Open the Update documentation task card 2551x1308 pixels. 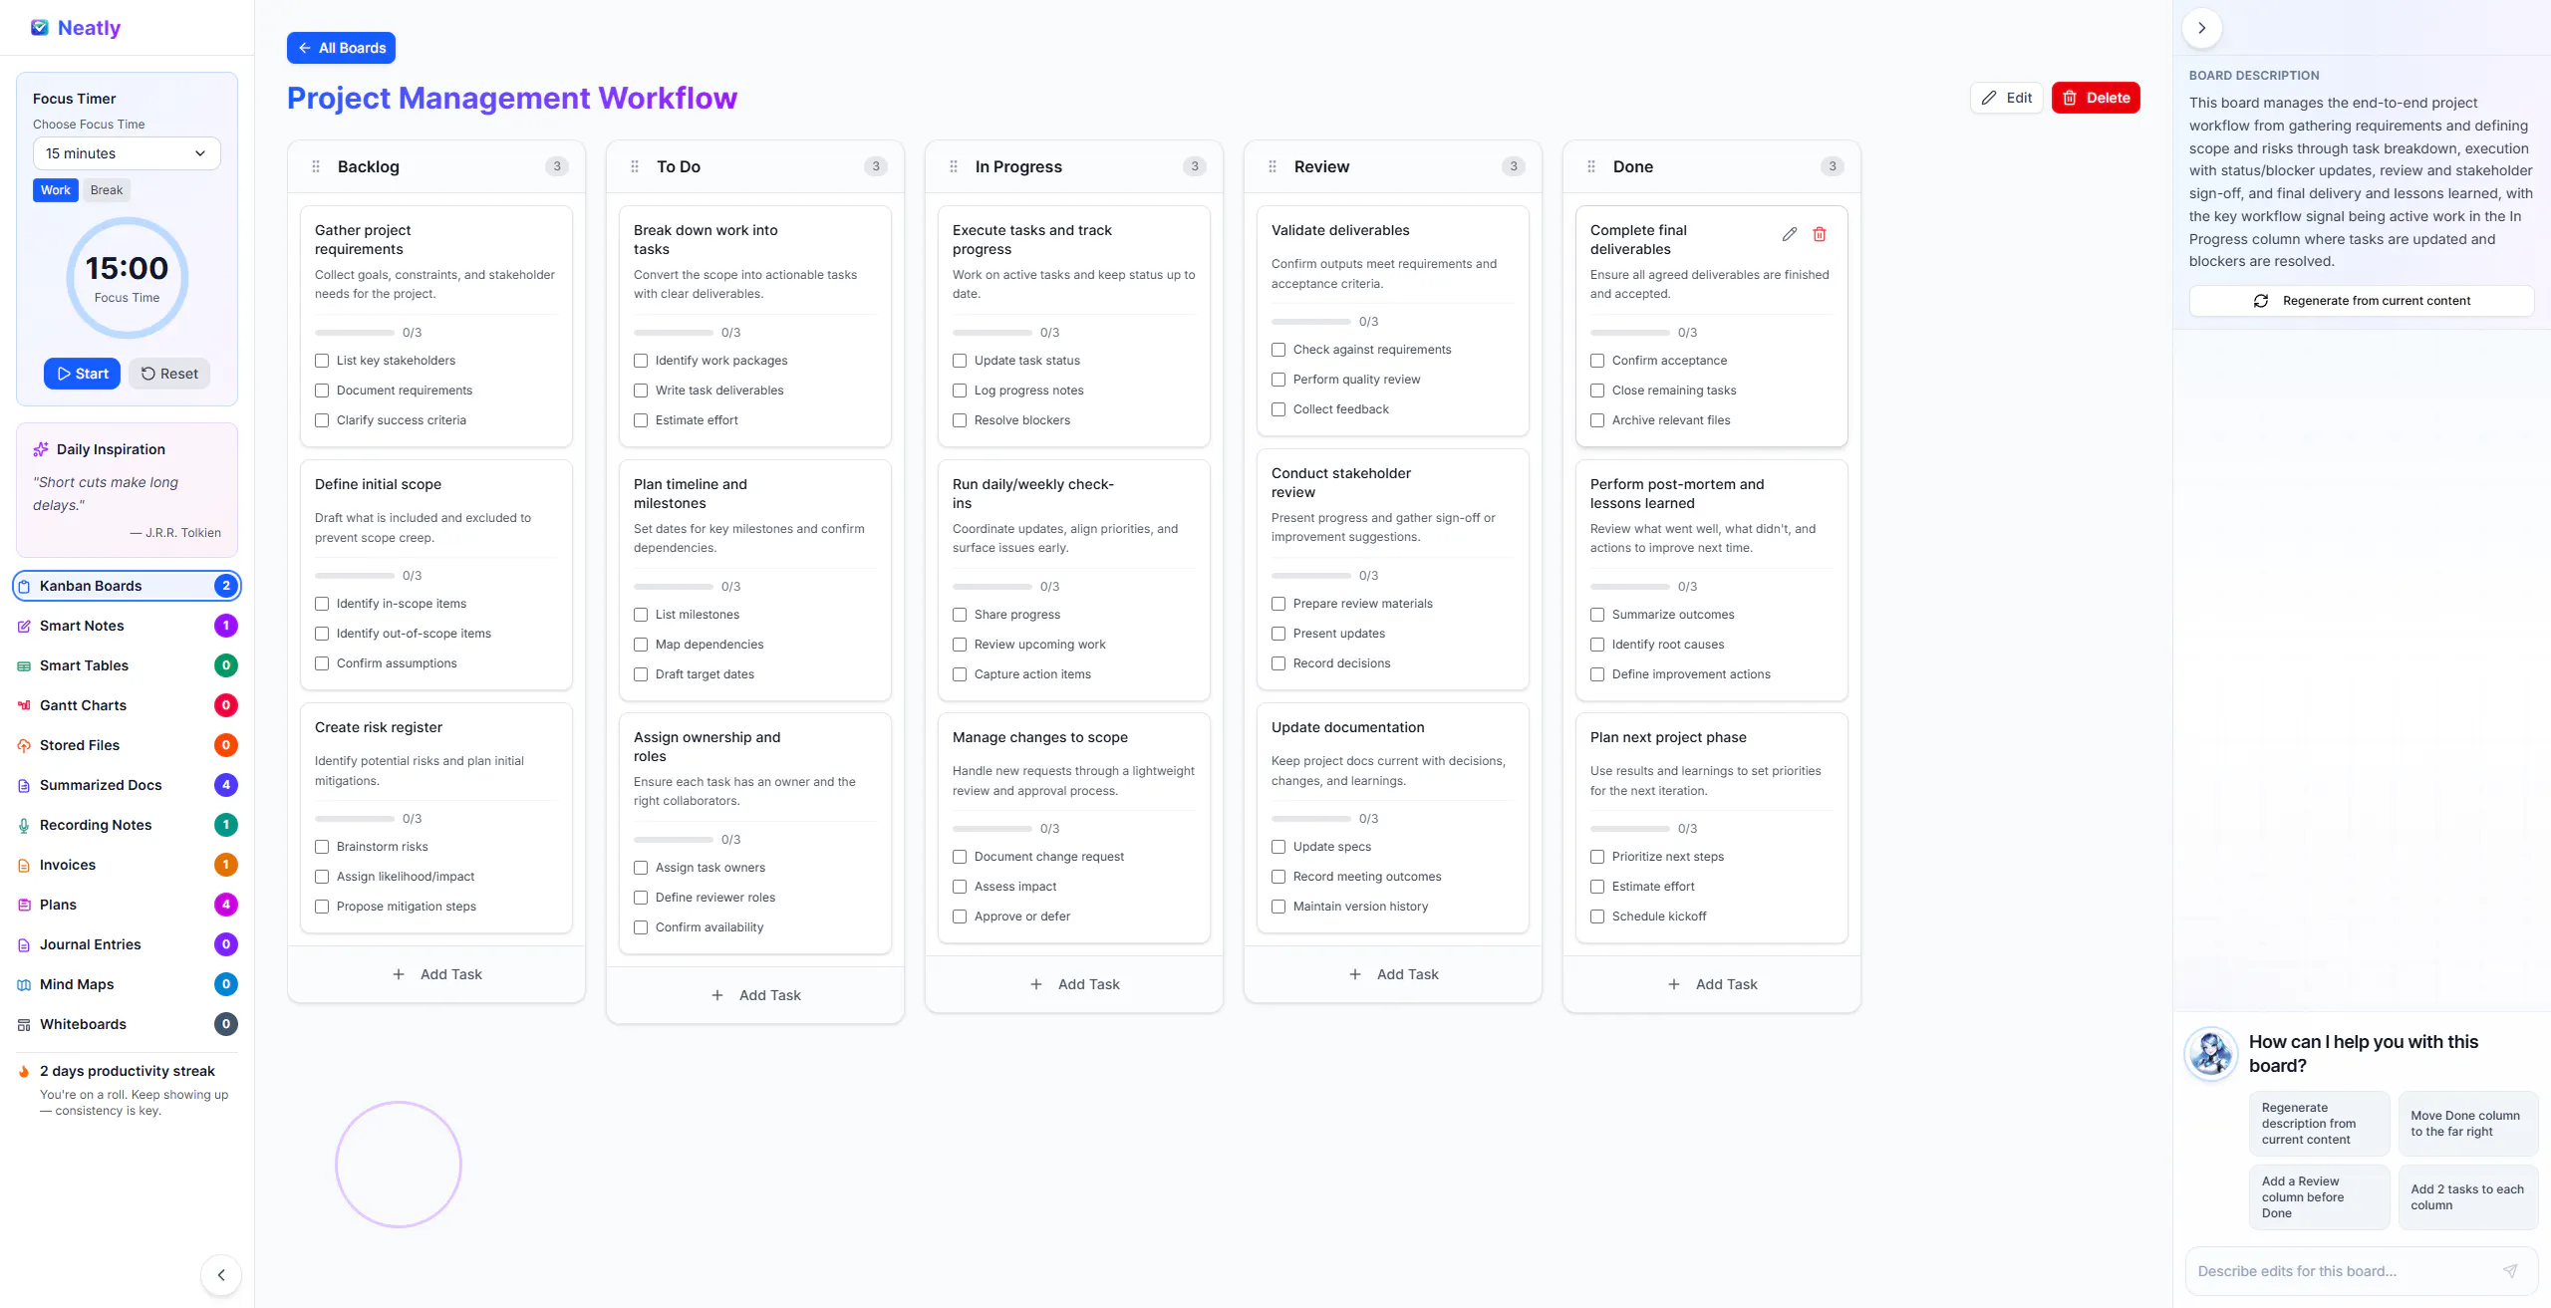click(1393, 818)
